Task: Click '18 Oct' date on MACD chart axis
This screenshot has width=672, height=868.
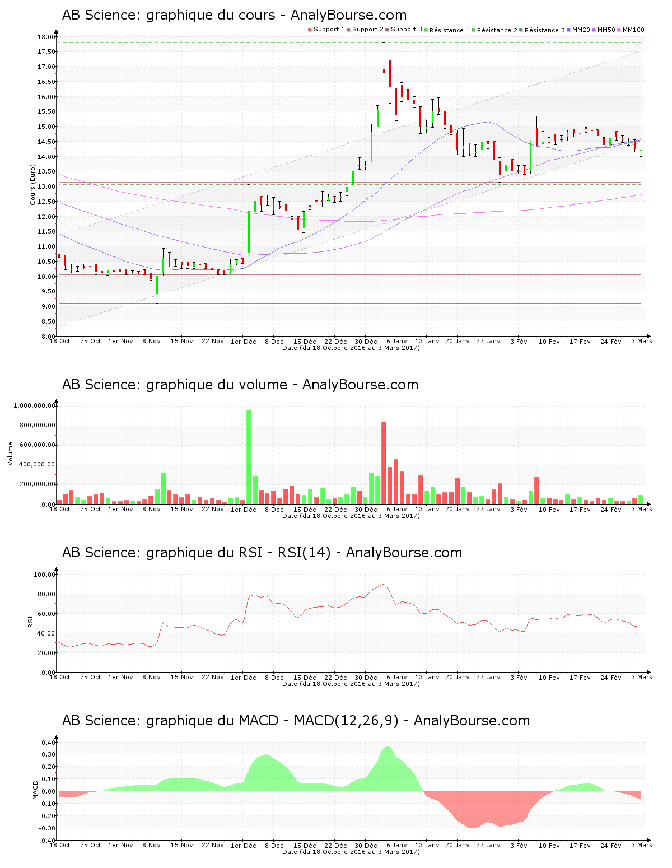Action: [60, 845]
